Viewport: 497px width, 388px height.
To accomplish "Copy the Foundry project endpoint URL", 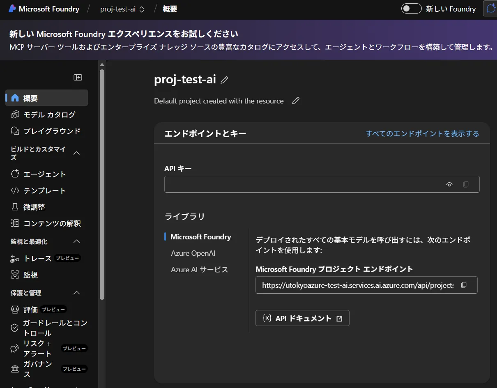I will pyautogui.click(x=464, y=285).
